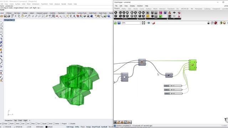Click the blue render sphere icon in Rhino
Image resolution: width=228 pixels, height=128 pixels.
tap(92, 16)
